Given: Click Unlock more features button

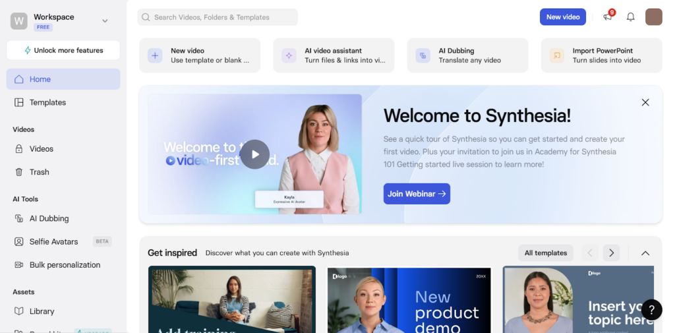Looking at the screenshot, I should (63, 50).
